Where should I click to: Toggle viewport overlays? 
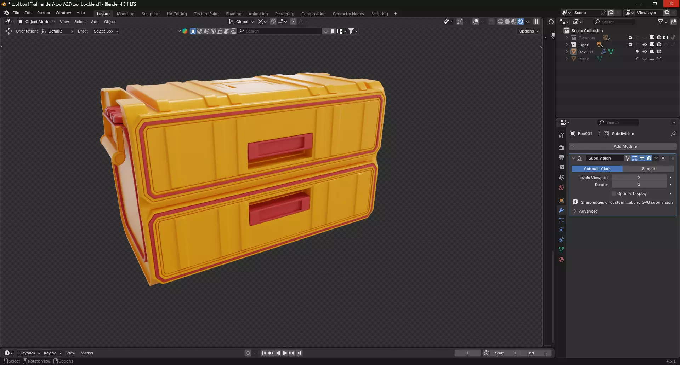click(476, 22)
